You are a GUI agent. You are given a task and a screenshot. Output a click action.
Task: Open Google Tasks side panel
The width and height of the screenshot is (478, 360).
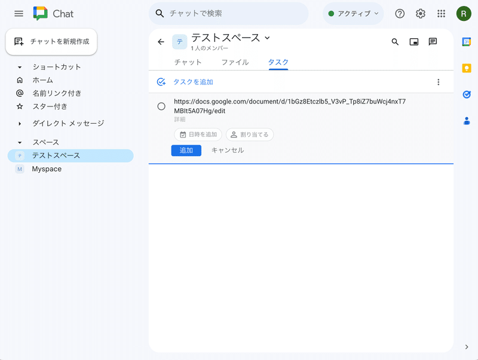(467, 94)
